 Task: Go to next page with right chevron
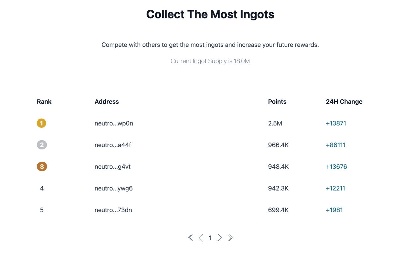coord(220,238)
